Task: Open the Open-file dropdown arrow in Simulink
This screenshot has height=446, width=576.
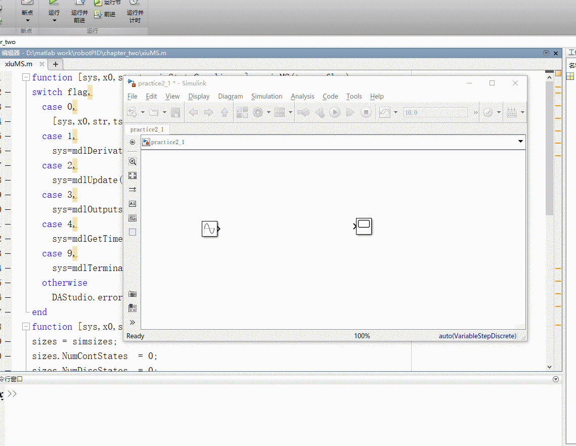Action: click(164, 112)
